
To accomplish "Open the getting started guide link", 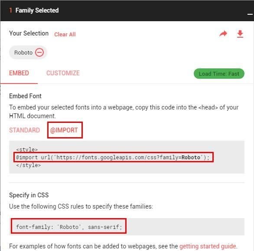I will [x=208, y=246].
